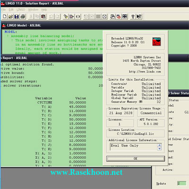This screenshot has width=189, height=189.
Task: Click the T( A) variable row
Action: tap(64, 107)
